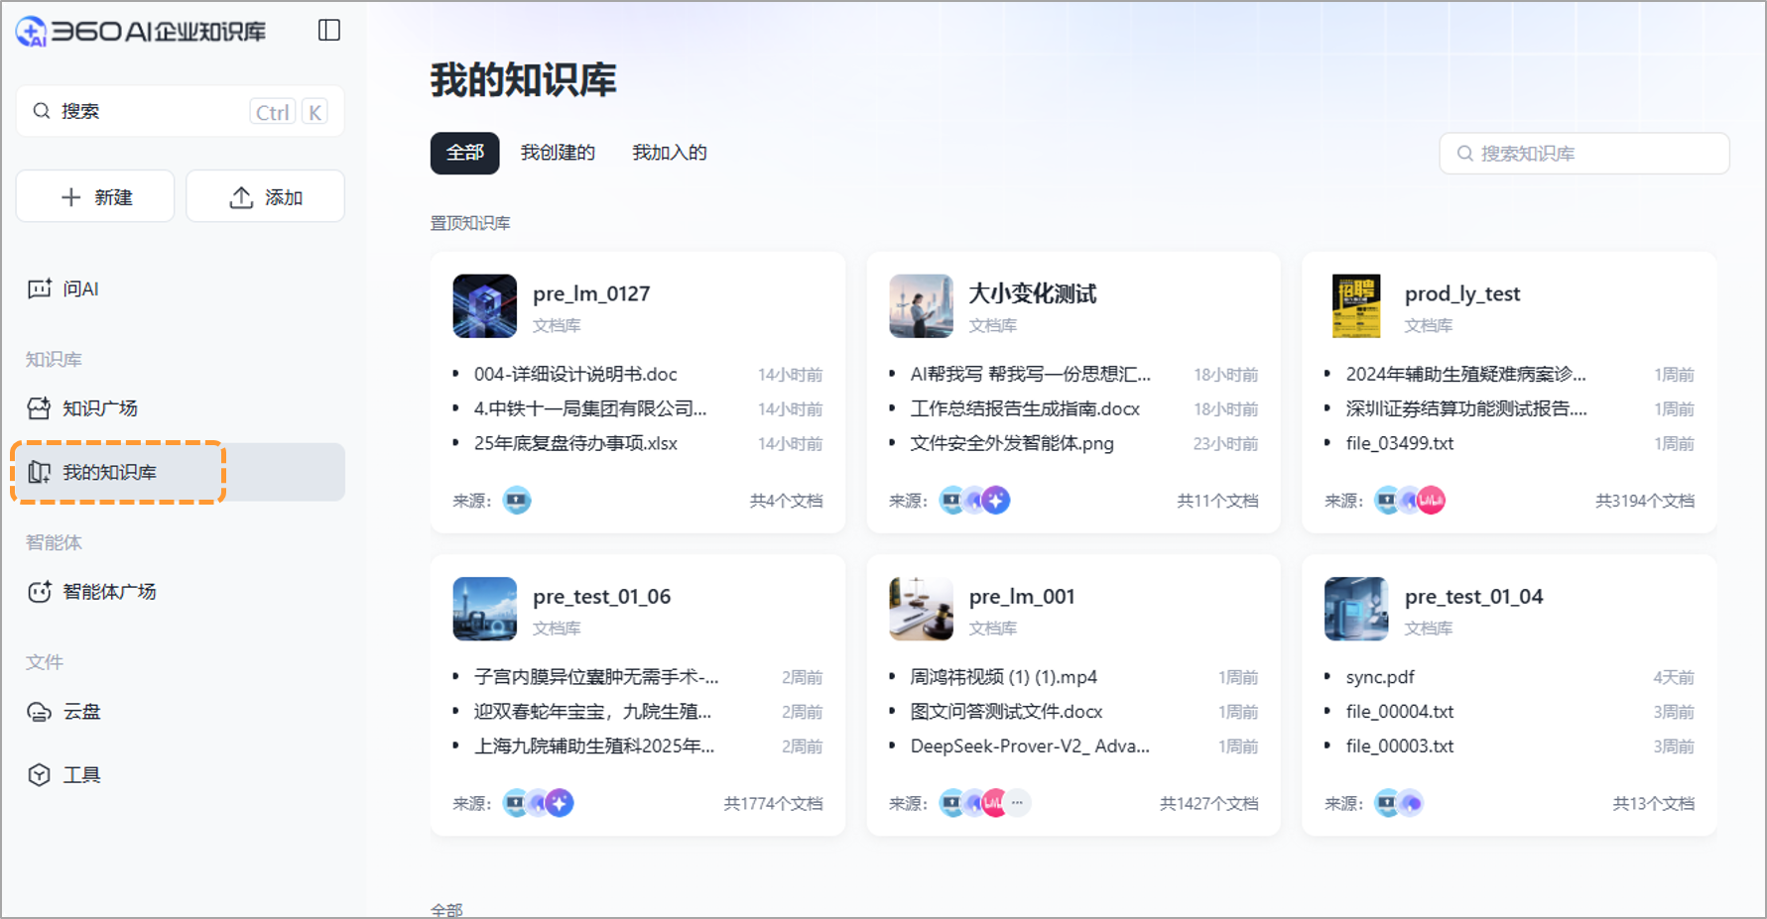Image resolution: width=1767 pixels, height=919 pixels.
Task: Expand the hidden sources on pre_lm_001 card
Action: [x=1019, y=803]
